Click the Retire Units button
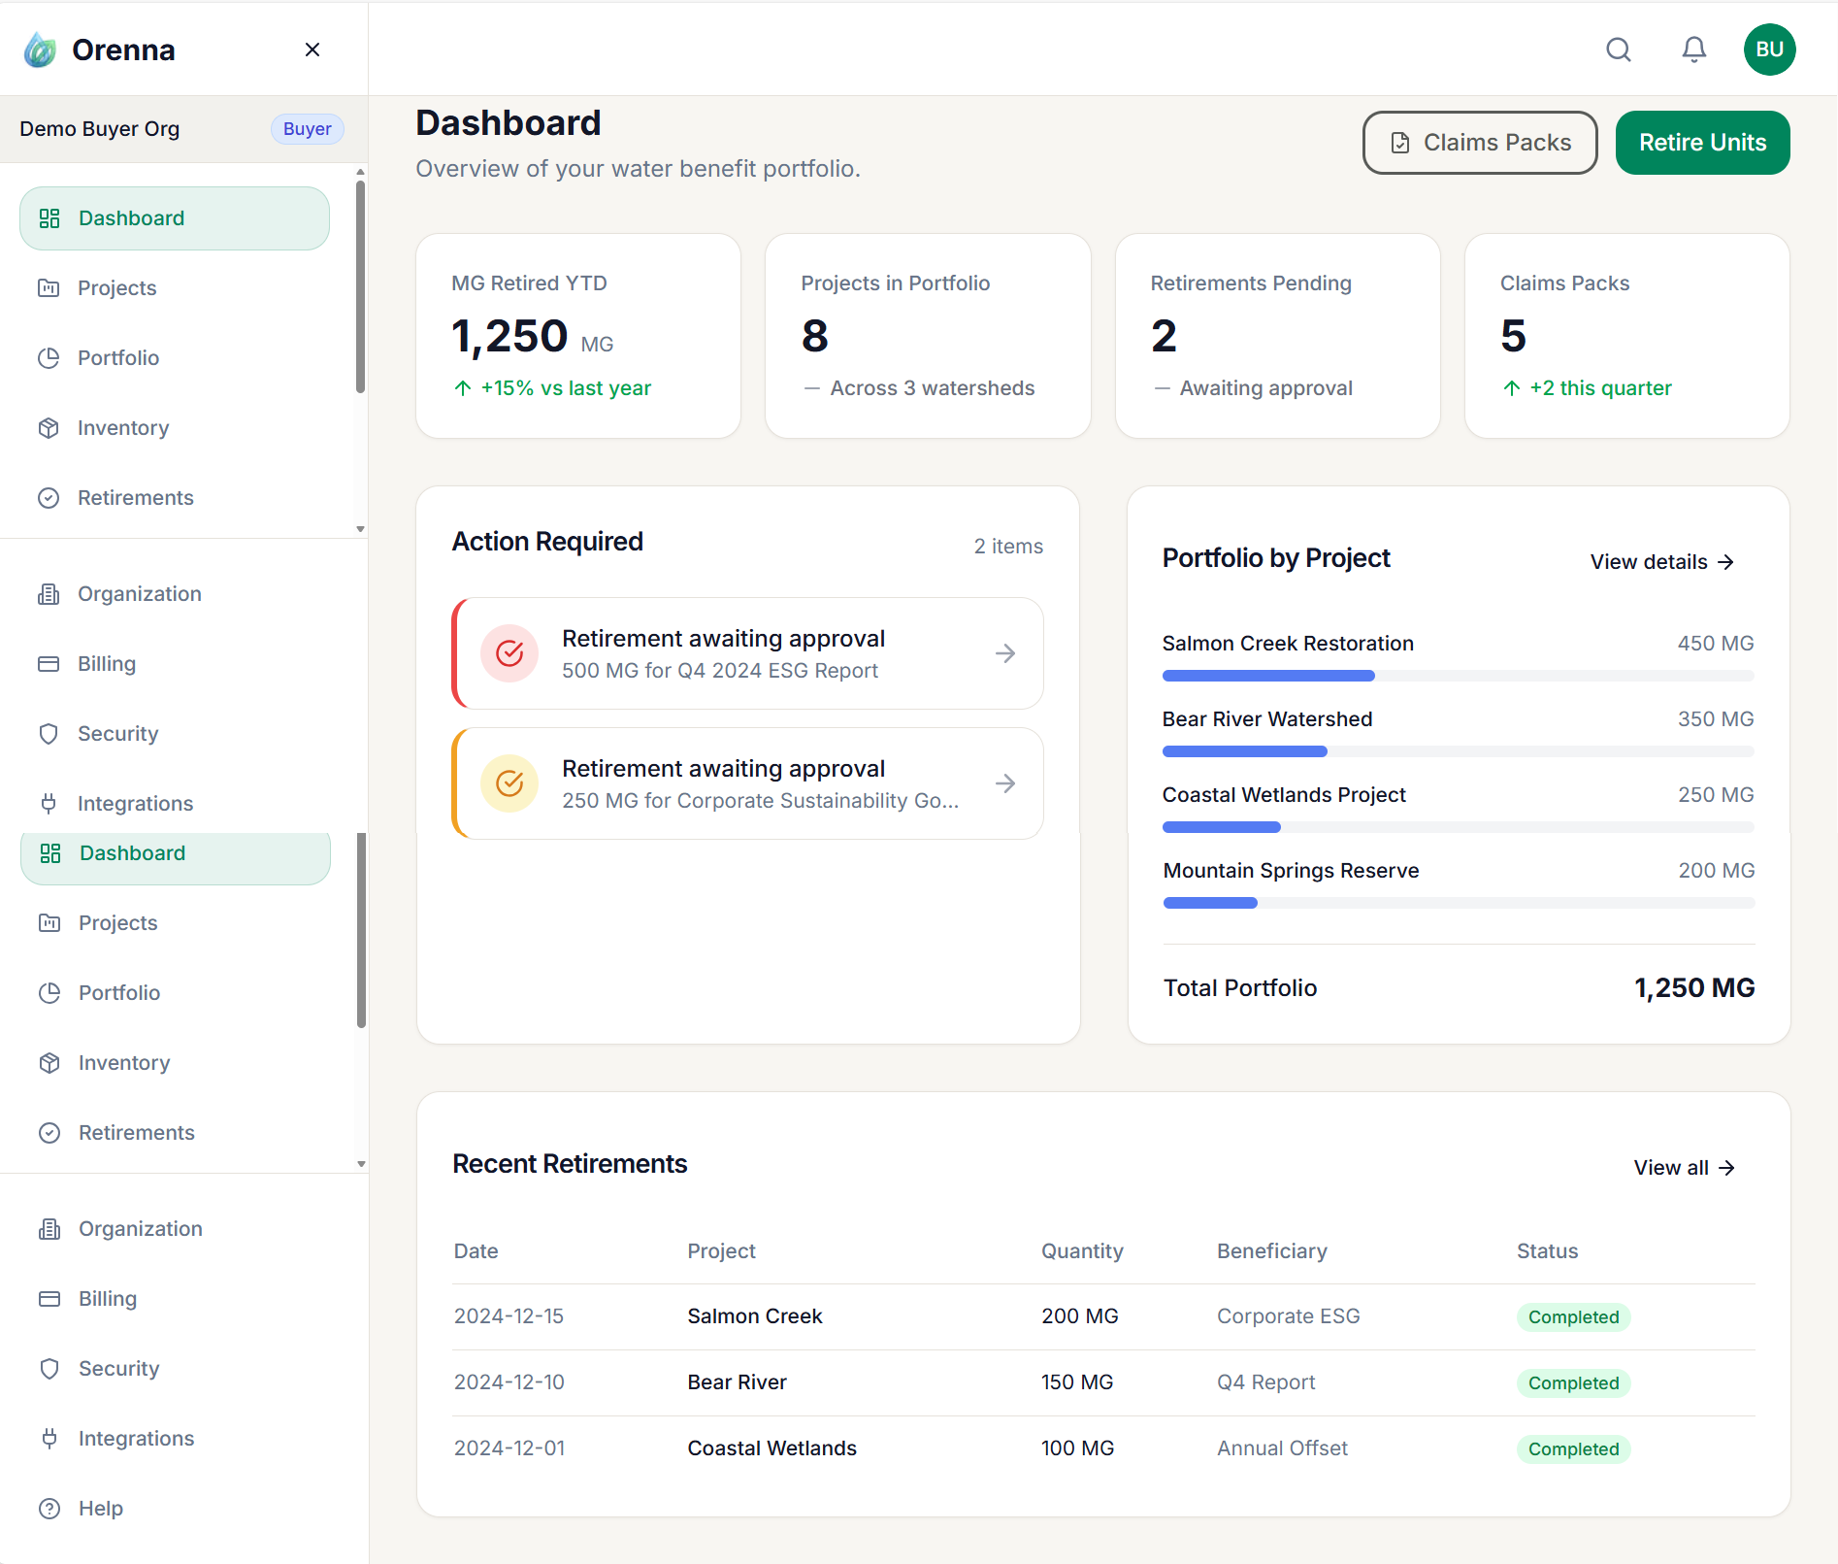Viewport: 1838px width, 1564px height. pos(1702,143)
